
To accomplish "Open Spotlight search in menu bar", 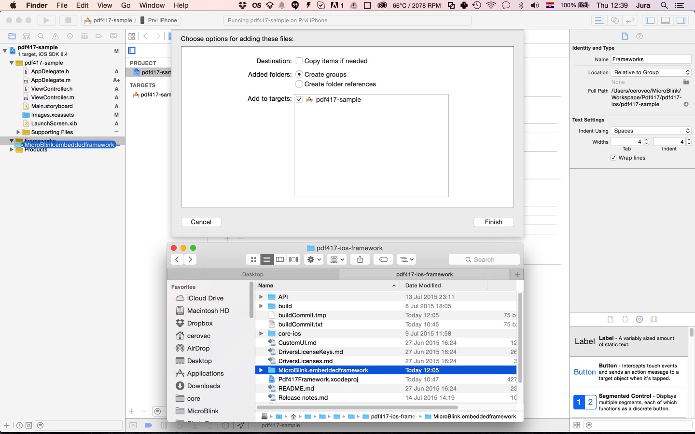I will click(664, 5).
